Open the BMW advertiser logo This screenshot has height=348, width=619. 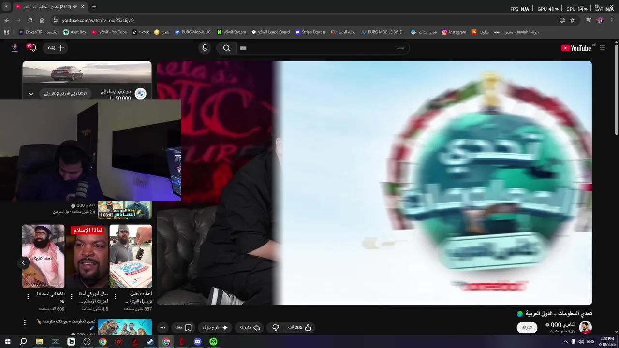click(x=140, y=94)
